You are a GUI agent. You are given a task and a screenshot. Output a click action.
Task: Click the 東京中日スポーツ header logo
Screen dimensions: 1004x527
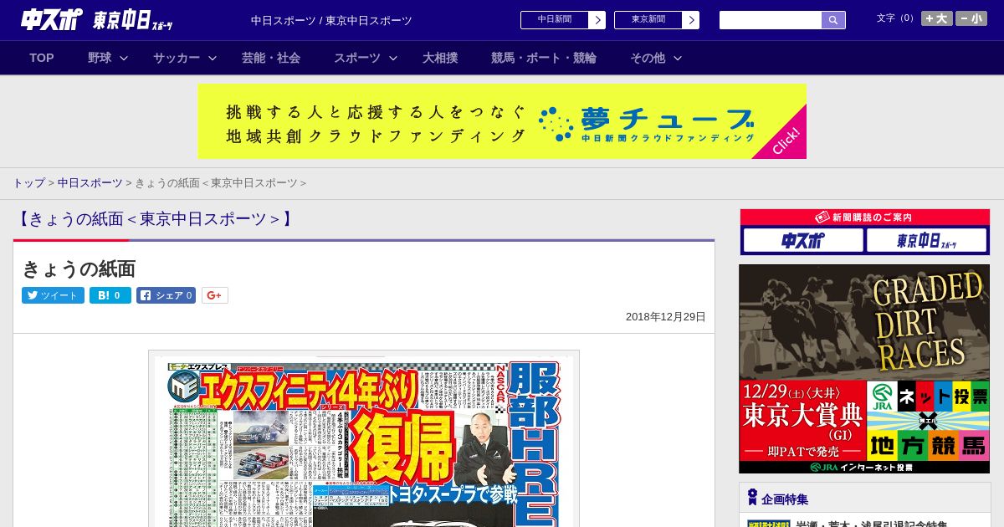click(133, 20)
